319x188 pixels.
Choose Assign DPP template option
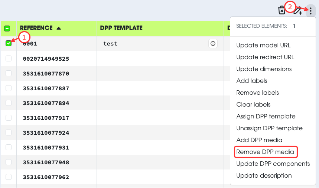(x=266, y=116)
